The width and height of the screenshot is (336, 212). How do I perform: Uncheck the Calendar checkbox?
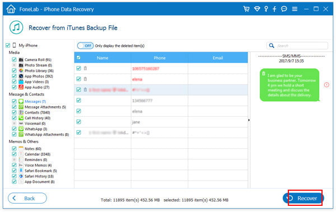14,154
